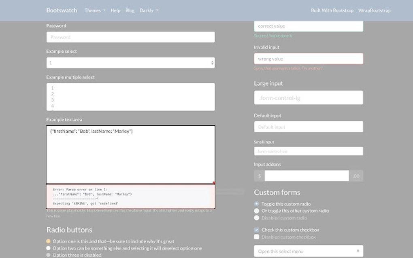The height and width of the screenshot is (258, 413).
Task: Click the Blog menu item
Action: click(130, 10)
